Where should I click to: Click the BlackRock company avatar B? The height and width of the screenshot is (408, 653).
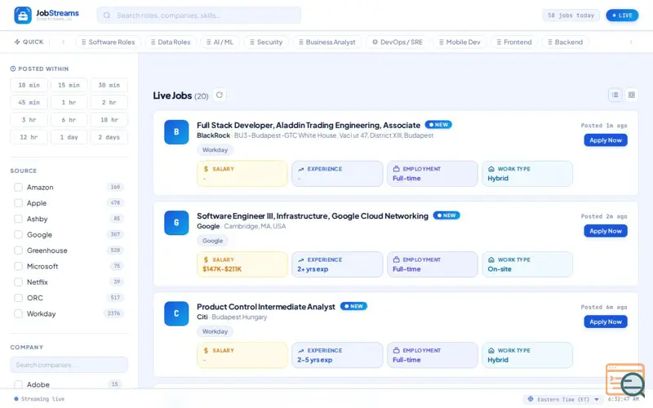point(176,132)
